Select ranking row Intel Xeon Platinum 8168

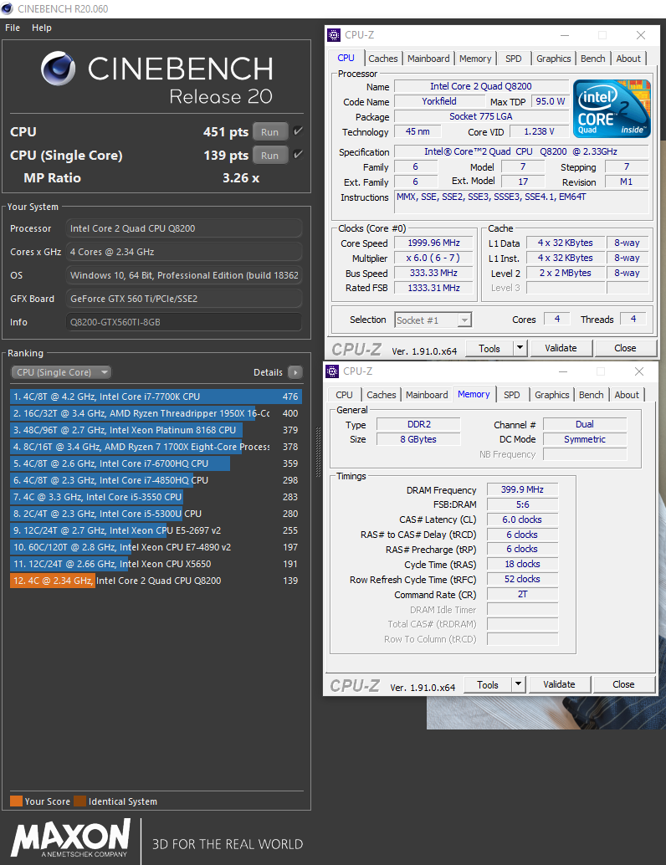click(x=156, y=430)
